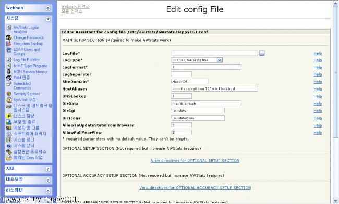Open the AWStats Logfile Analyzer icon
This screenshot has height=204, width=339.
(9, 28)
